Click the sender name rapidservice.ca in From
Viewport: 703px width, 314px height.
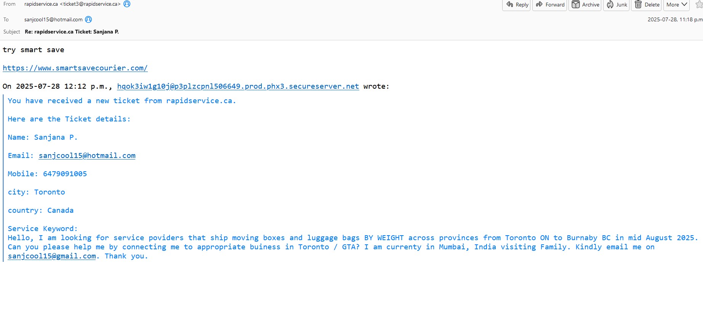click(41, 4)
